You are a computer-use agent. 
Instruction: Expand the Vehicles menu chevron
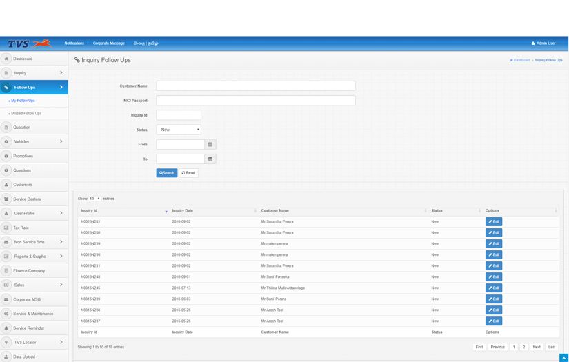click(x=61, y=141)
